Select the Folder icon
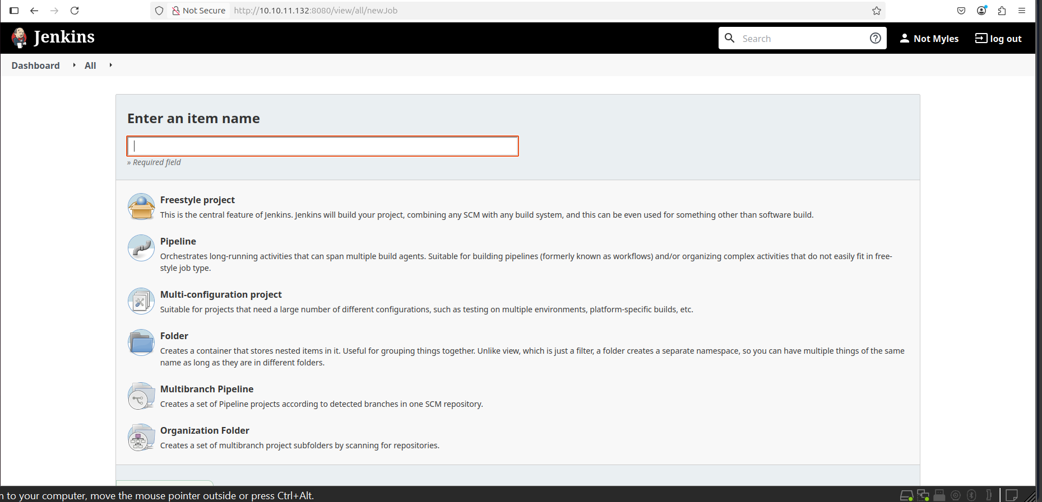 (x=141, y=343)
